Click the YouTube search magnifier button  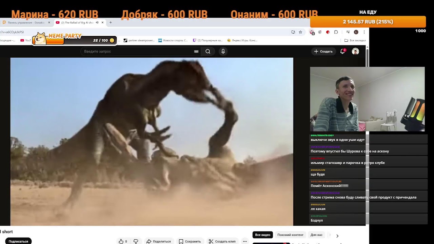coord(208,52)
